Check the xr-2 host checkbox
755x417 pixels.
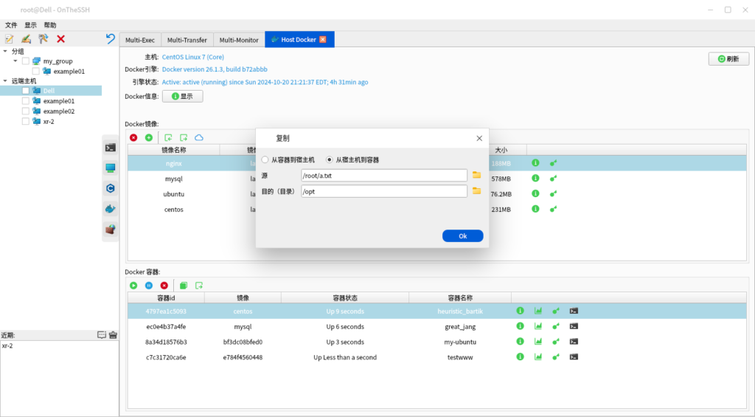pyautogui.click(x=26, y=122)
